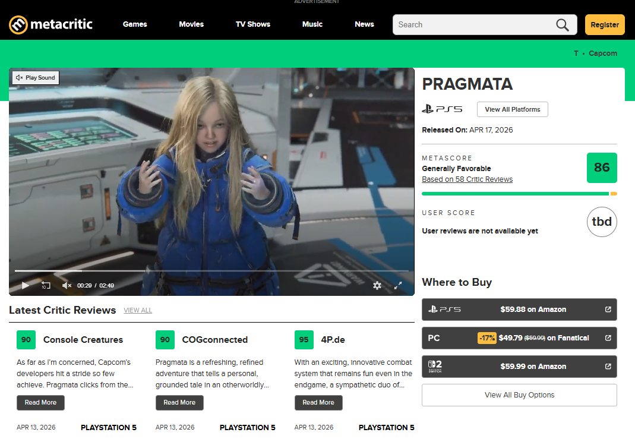This screenshot has width=635, height=445.
Task: Enter fullscreen video mode
Action: [x=398, y=286]
